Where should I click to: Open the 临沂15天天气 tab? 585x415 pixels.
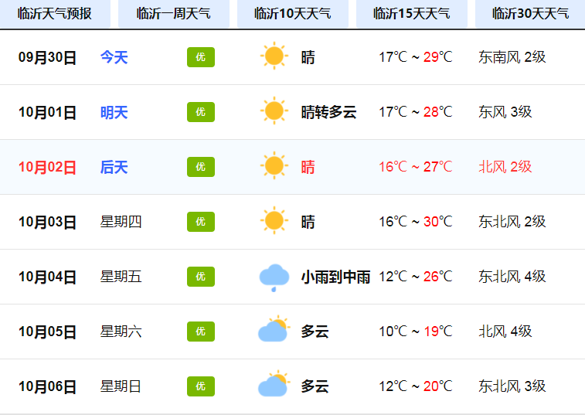(x=412, y=14)
